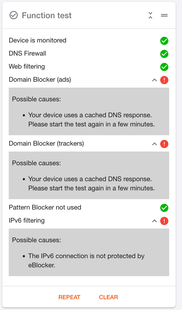Screen dimensions: 182x310
Task: Click the Function test title text
Action: (47, 15)
